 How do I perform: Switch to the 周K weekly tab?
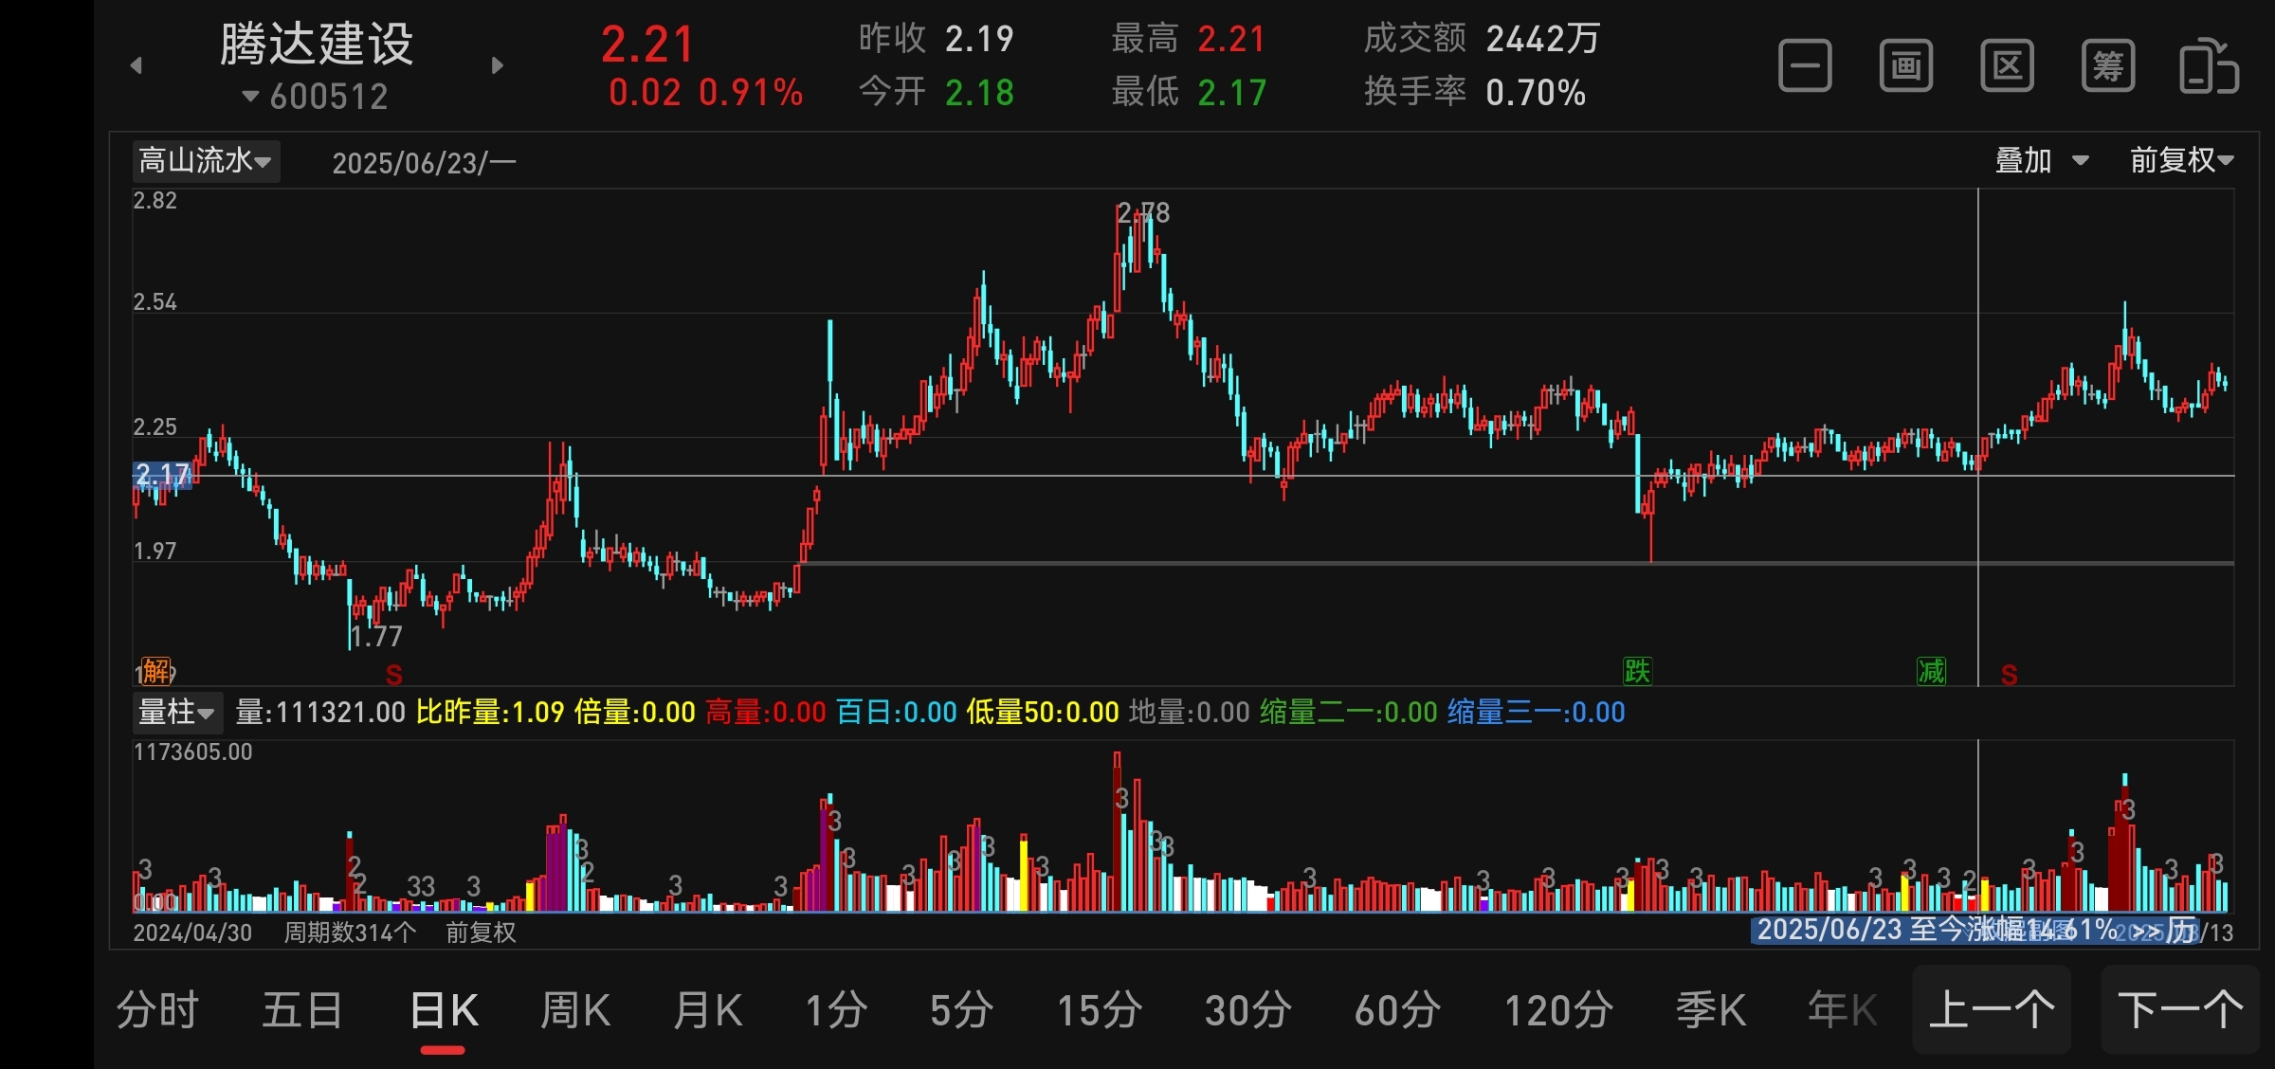(x=574, y=1010)
